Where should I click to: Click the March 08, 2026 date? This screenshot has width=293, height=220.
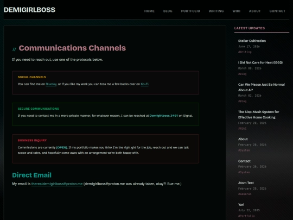pos(250,68)
